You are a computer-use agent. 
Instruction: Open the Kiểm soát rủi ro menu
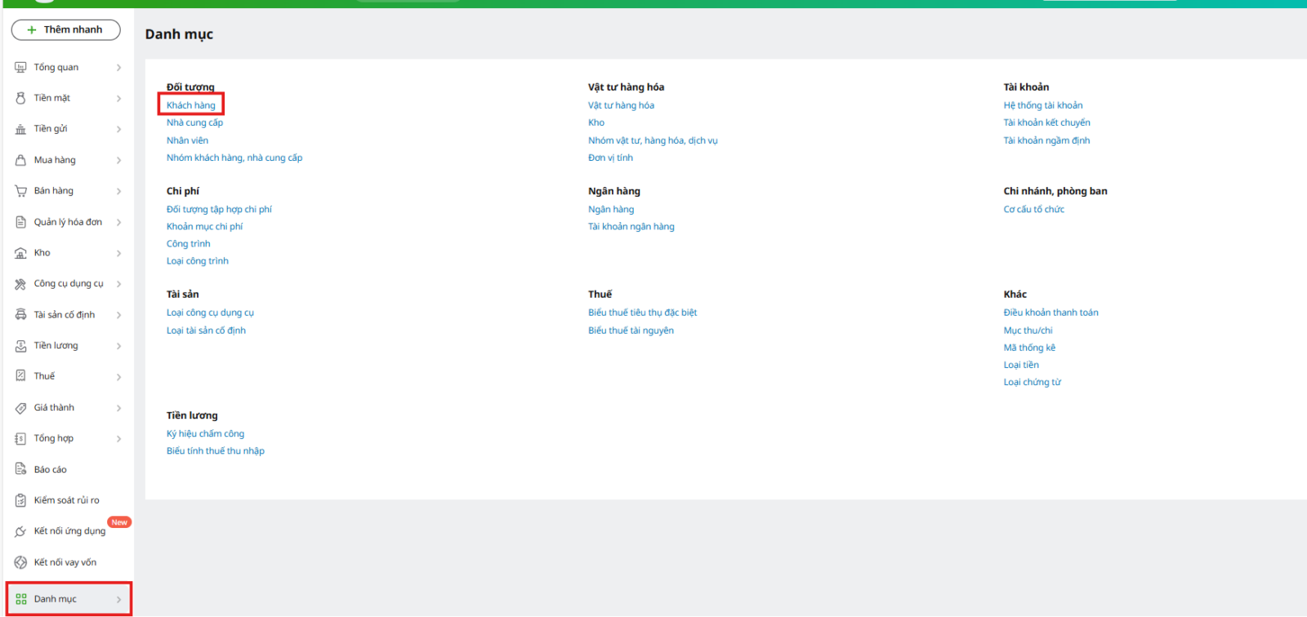pos(66,500)
